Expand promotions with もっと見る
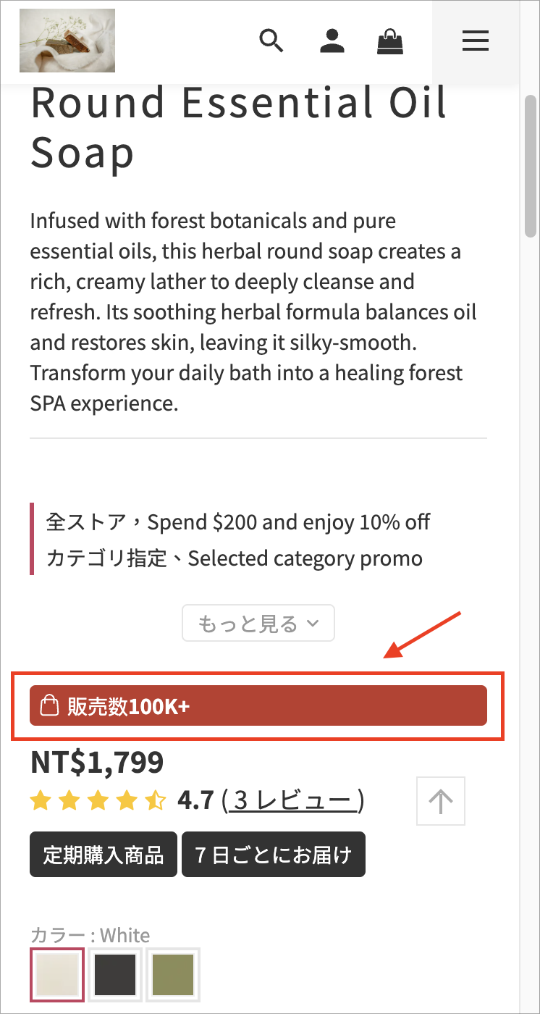This screenshot has height=1014, width=540. coord(258,623)
